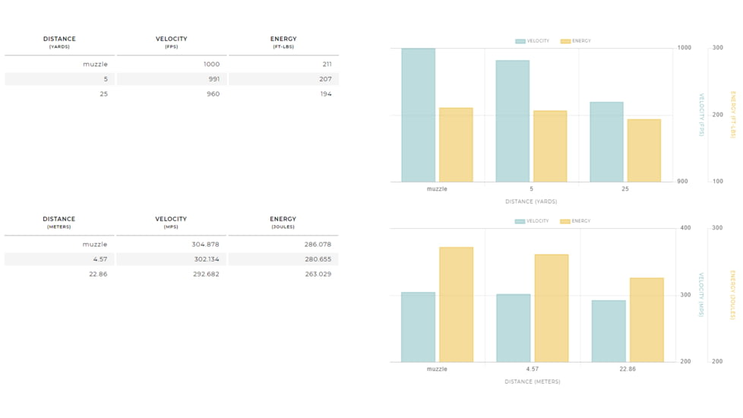The image size is (743, 418).
Task: Click the velocity bar at 5 yards
Action: pos(512,122)
